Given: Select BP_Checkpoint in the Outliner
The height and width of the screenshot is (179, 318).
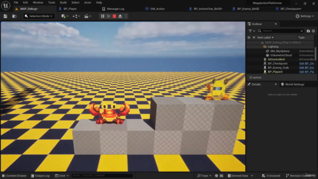Looking at the screenshot, I should 277,64.
